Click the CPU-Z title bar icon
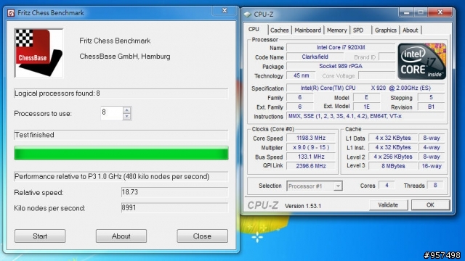The image size is (465, 261). (x=248, y=14)
